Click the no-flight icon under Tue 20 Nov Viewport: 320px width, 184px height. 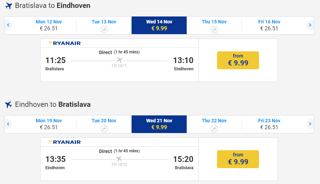(x=104, y=129)
